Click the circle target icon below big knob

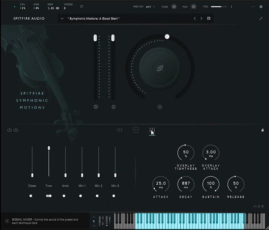(160, 107)
